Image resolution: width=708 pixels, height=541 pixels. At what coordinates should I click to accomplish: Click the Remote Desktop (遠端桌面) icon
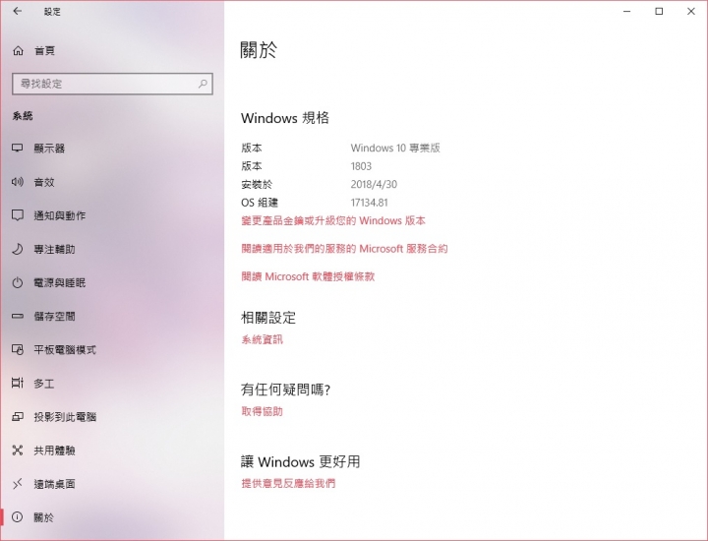pos(17,484)
